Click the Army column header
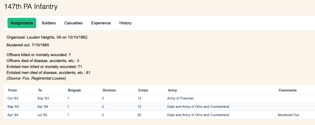This screenshot has height=125, width=315. (x=172, y=90)
